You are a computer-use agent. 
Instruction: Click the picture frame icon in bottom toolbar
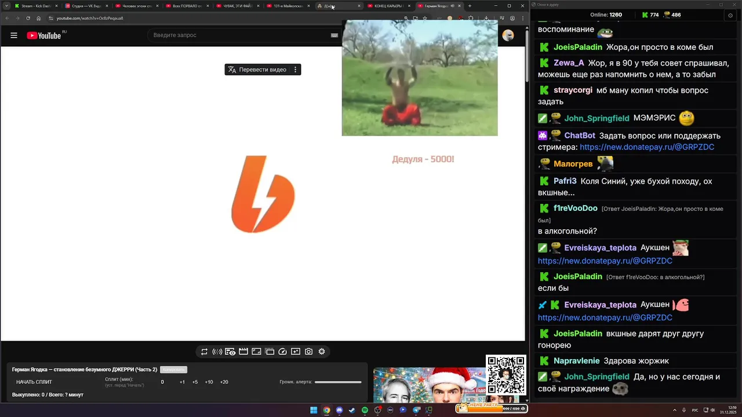tap(256, 352)
